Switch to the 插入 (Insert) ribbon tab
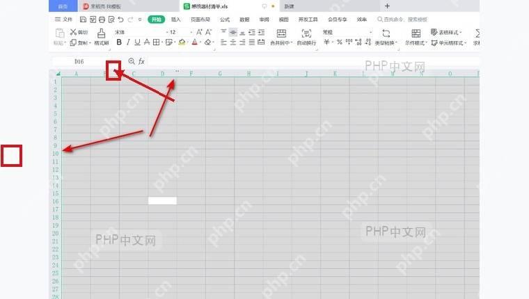 (176, 19)
